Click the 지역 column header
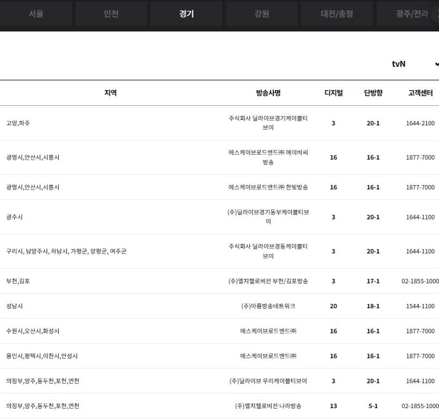The height and width of the screenshot is (419, 439). (x=111, y=93)
